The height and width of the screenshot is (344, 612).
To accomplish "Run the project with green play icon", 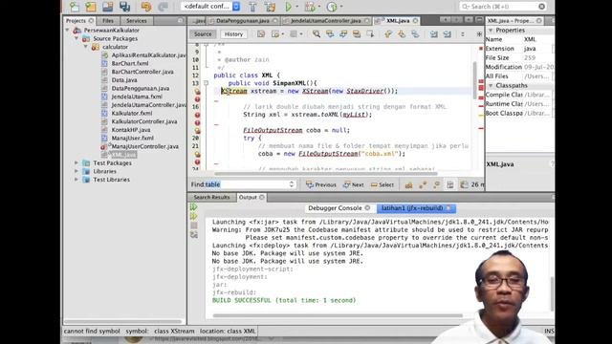I will 289,7.
